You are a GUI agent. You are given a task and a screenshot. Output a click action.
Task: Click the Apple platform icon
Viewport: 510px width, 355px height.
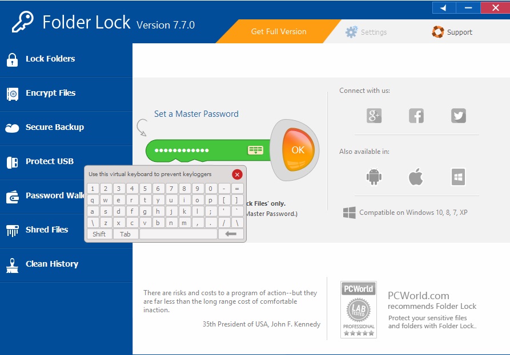(x=416, y=177)
